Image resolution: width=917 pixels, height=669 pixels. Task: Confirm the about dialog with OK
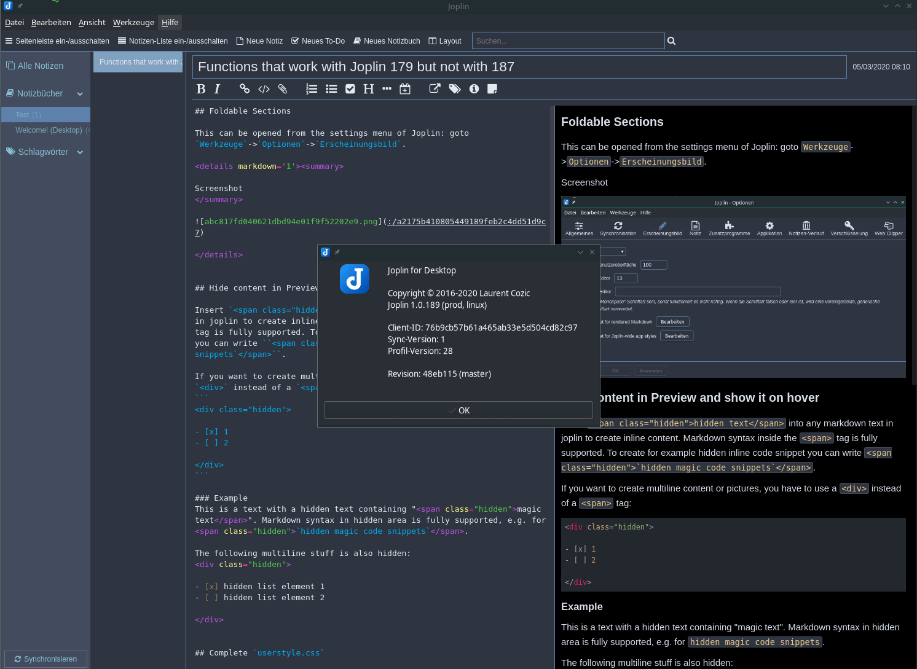[458, 410]
